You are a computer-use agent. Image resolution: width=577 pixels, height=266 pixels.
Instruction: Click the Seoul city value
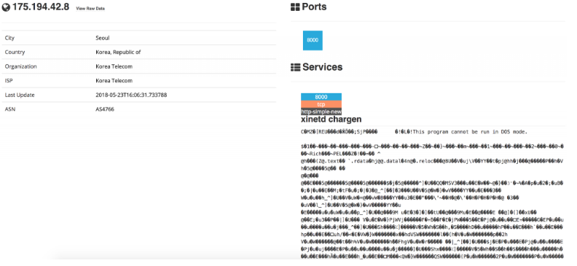coord(102,38)
